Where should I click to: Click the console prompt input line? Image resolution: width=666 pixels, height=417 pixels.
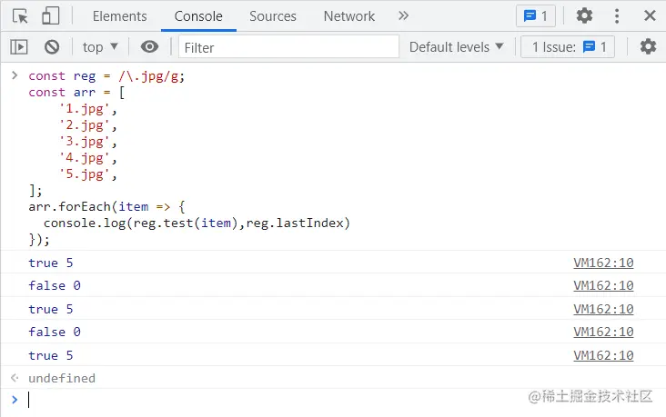pyautogui.click(x=273, y=400)
